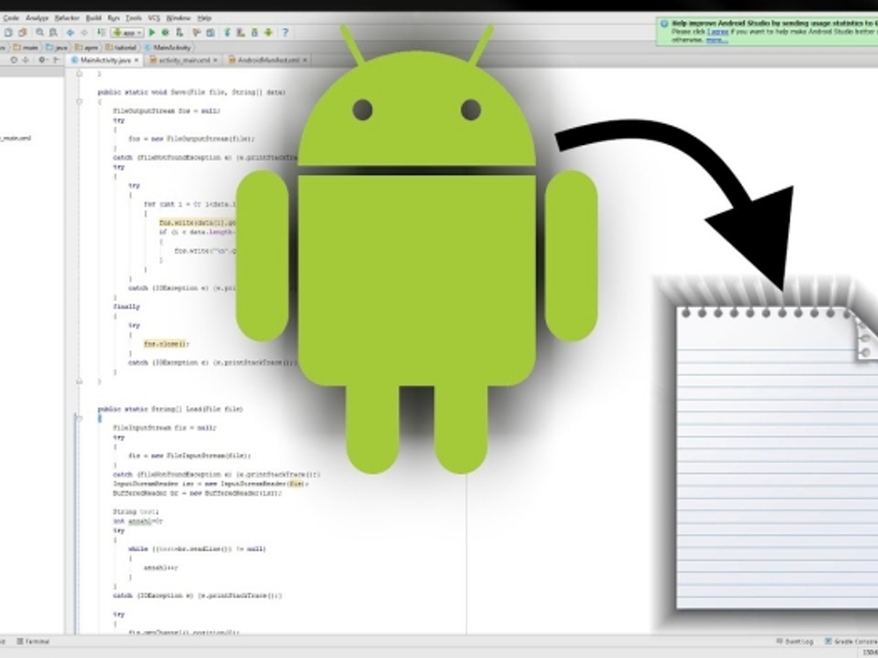Click the 'tutorial' breadcrumb folder

coord(121,47)
